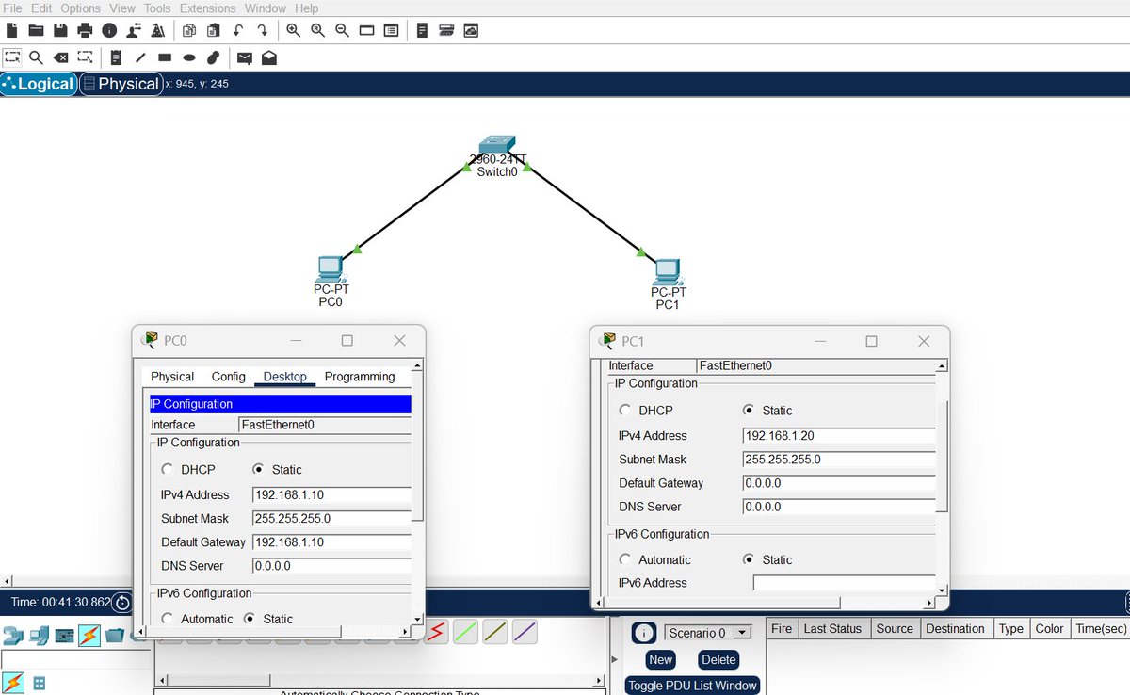This screenshot has height=695, width=1130.
Task: Click Toggle PDU List Window
Action: click(693, 686)
